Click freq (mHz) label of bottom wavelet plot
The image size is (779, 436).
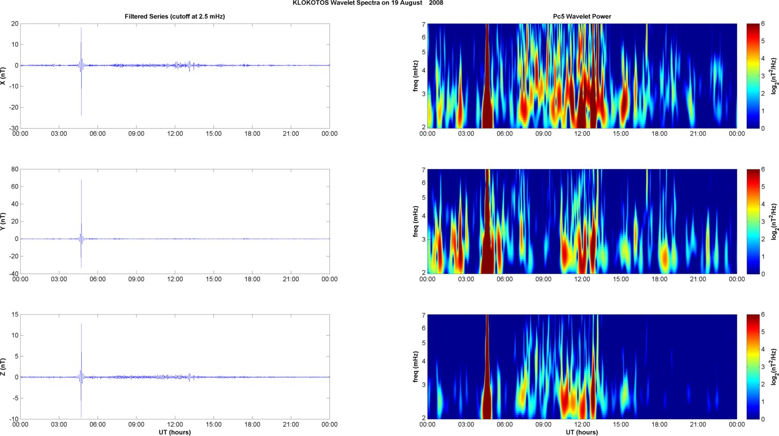pos(416,367)
